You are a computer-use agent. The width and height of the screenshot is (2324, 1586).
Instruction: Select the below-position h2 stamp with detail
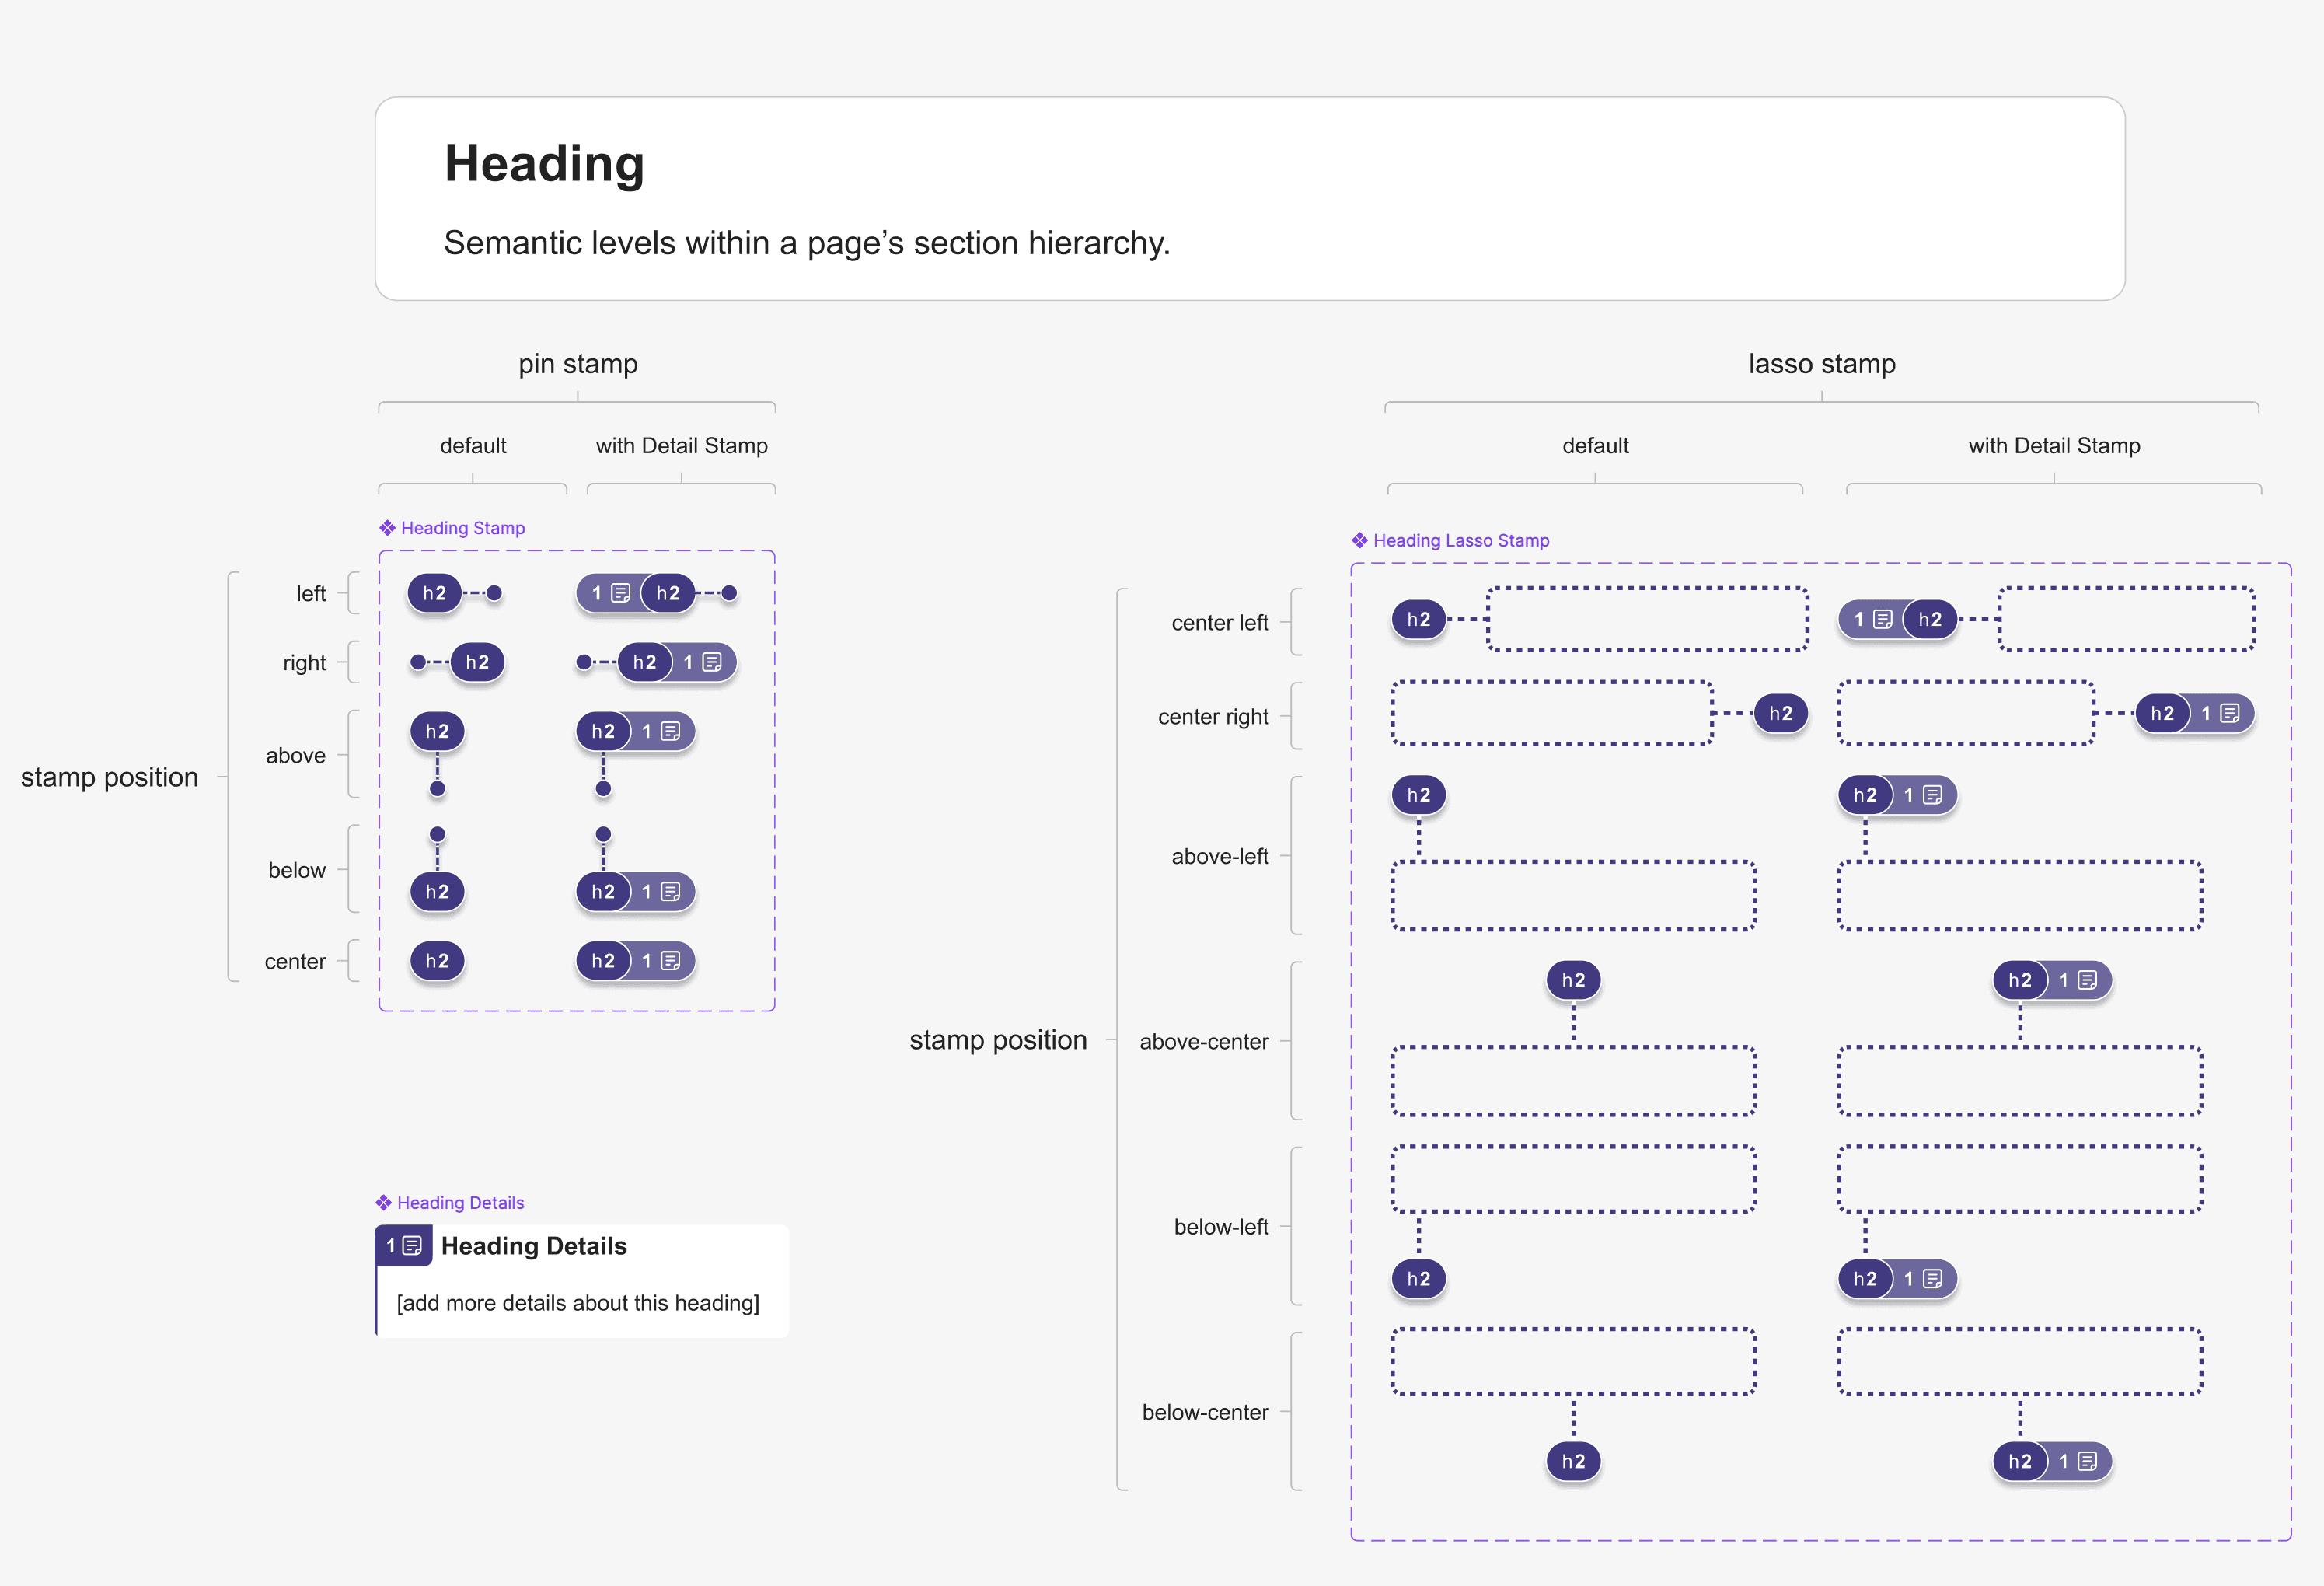pos(635,891)
